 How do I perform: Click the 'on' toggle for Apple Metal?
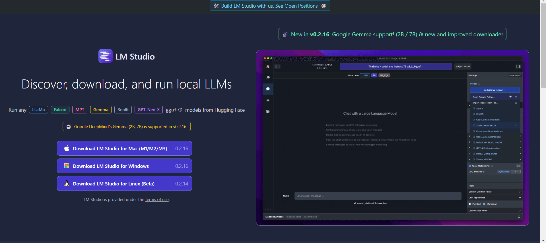518,166
